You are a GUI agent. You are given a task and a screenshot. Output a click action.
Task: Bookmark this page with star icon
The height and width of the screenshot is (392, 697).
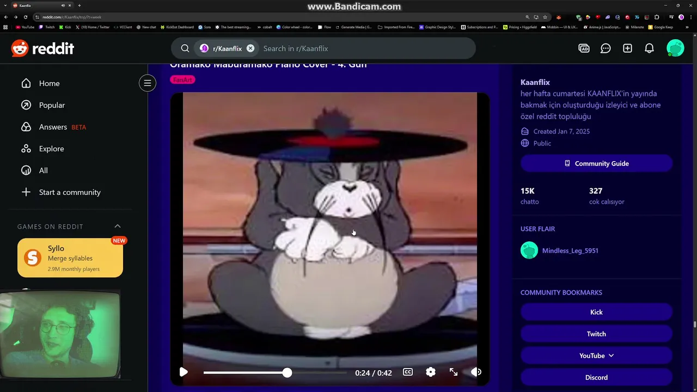click(545, 17)
